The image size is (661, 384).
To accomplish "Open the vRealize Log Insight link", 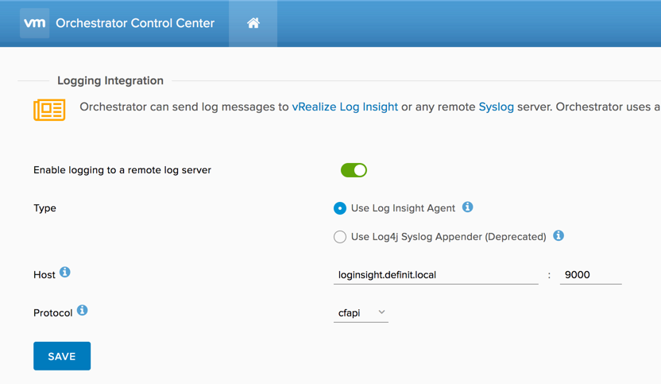I will click(345, 107).
